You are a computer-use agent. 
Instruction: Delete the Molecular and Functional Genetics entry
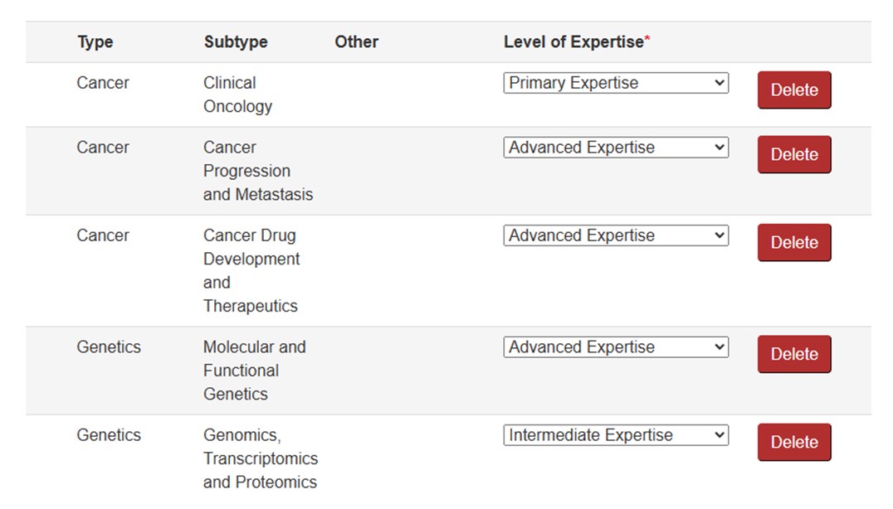pyautogui.click(x=793, y=355)
